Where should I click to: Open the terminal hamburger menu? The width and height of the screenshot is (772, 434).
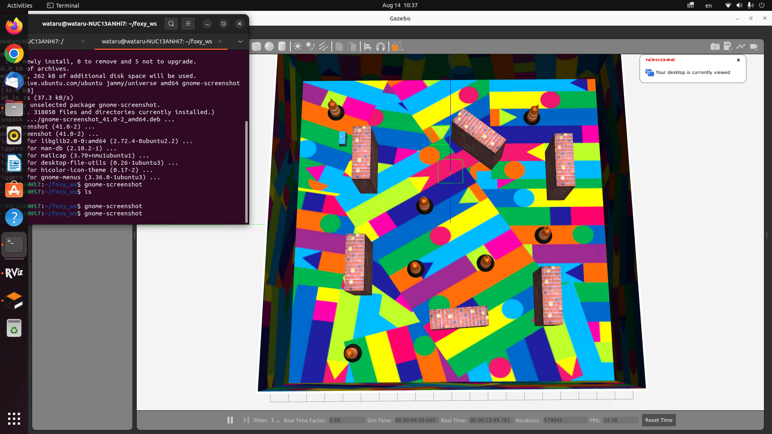tap(188, 24)
